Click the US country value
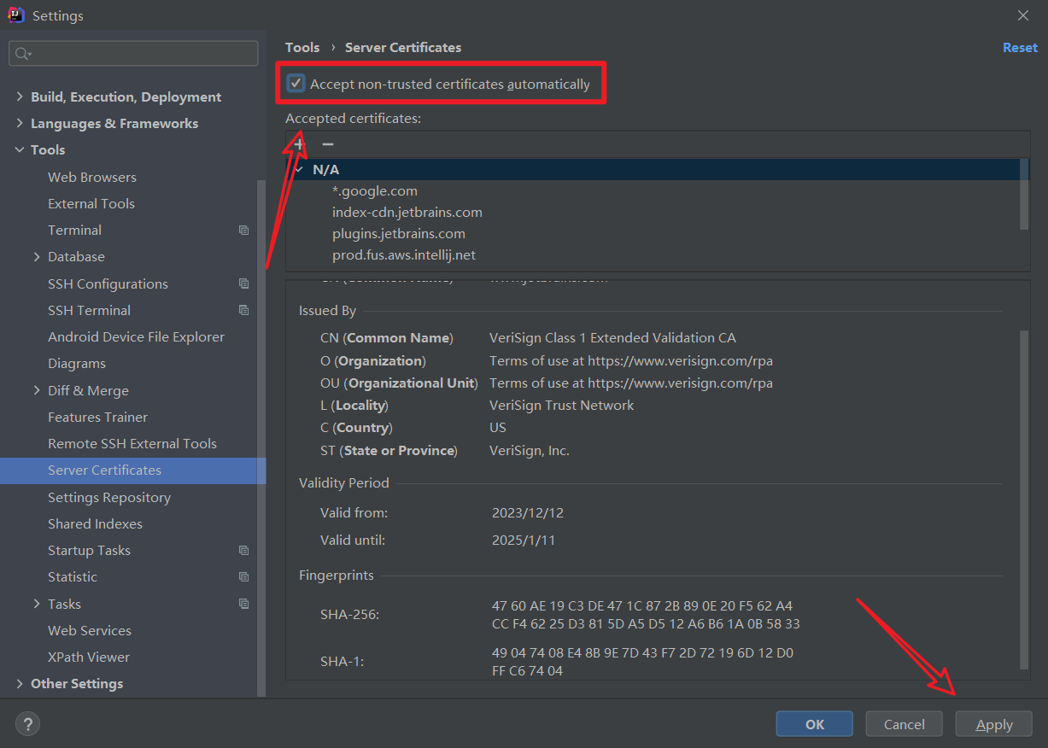This screenshot has width=1048, height=748. [498, 427]
